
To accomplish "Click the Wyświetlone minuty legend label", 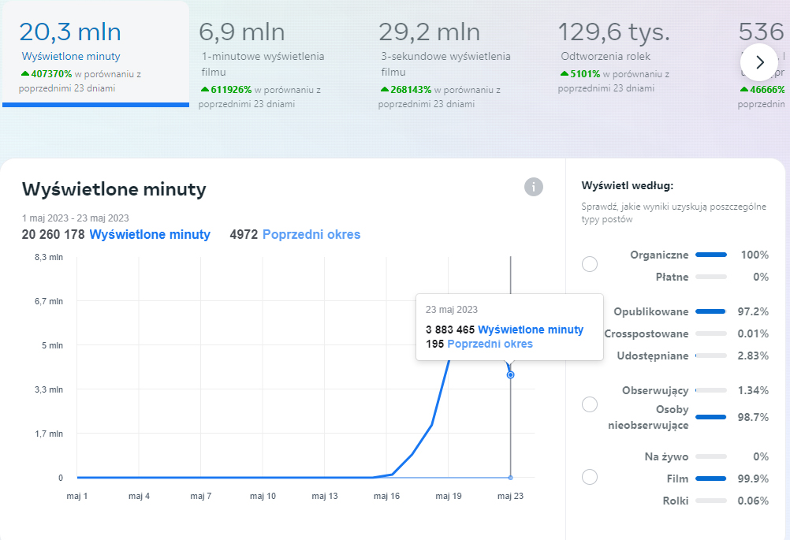I will pos(150,234).
